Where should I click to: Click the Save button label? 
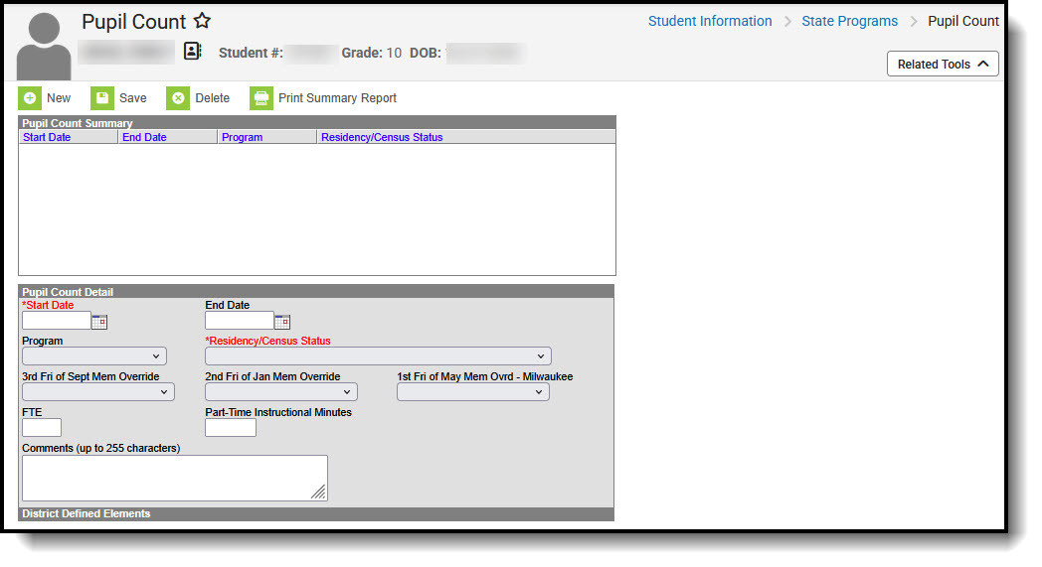pos(133,98)
